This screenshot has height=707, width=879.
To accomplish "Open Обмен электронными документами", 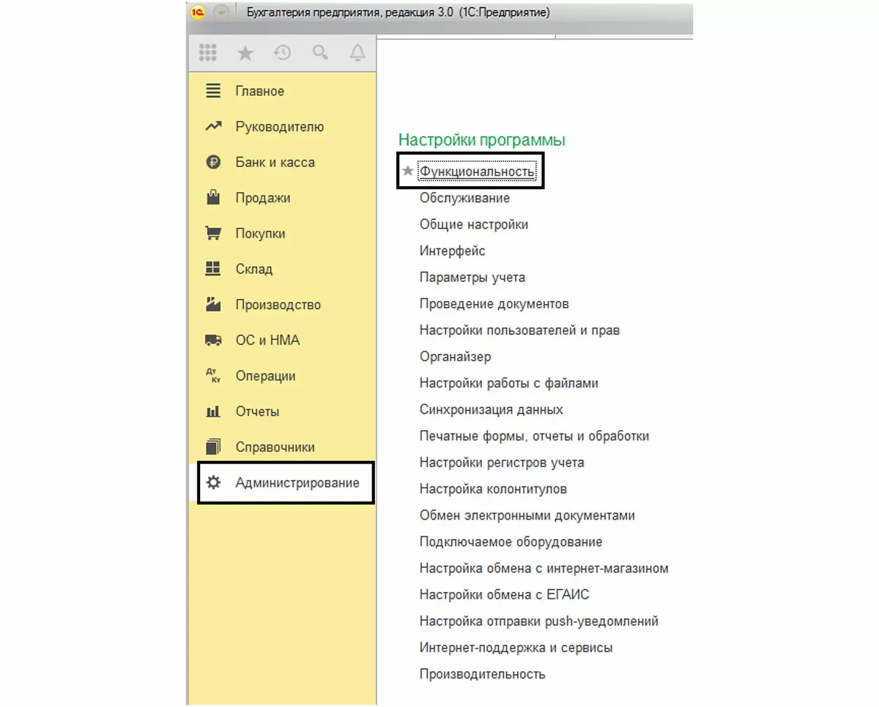I will pyautogui.click(x=527, y=515).
